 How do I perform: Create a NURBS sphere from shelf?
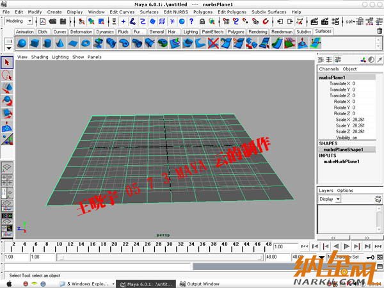22,44
